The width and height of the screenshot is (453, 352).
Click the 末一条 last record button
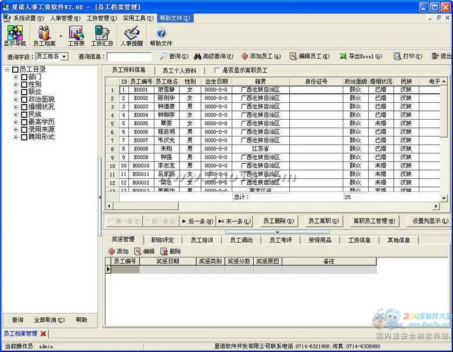click(x=235, y=221)
